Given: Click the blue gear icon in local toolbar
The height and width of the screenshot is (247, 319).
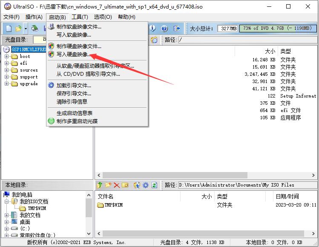Looking at the screenshot, I should [x=146, y=185].
